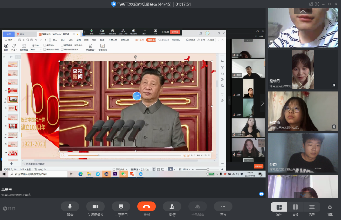Switch to 列表 list view

coord(312,207)
